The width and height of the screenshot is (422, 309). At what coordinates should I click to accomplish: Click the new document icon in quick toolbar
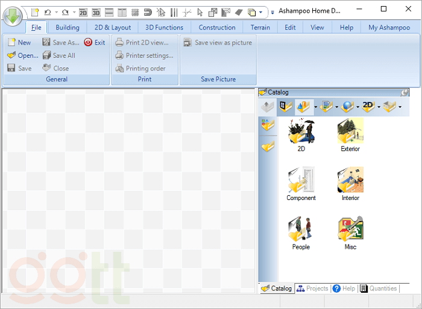point(35,12)
